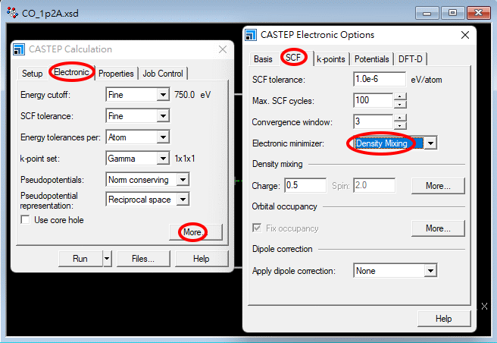Click the SCF tolerance input field
Viewport: 497px width, 343px height.
[x=380, y=79]
